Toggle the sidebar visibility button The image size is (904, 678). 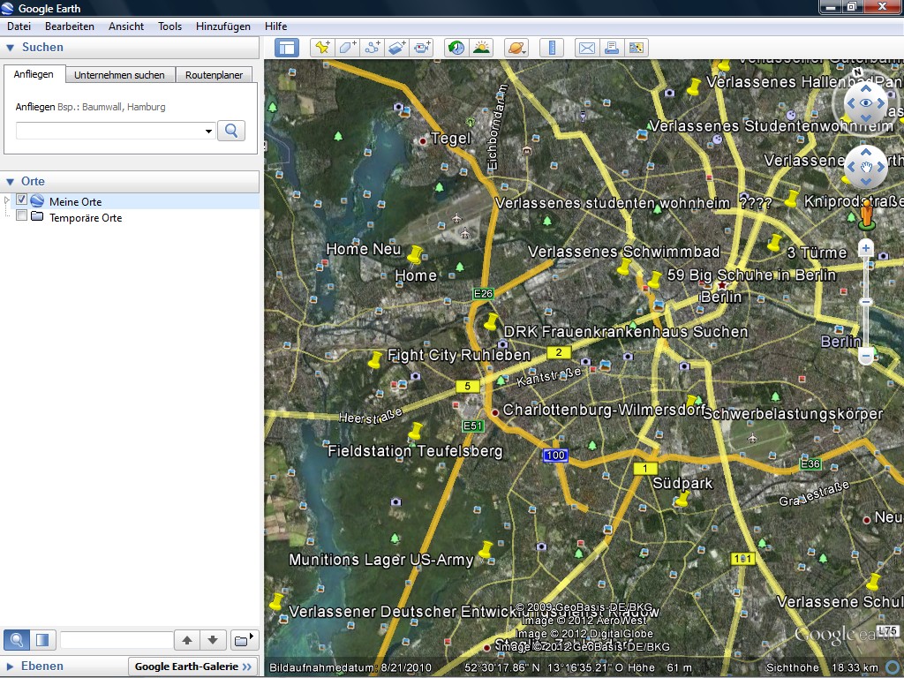click(x=287, y=48)
